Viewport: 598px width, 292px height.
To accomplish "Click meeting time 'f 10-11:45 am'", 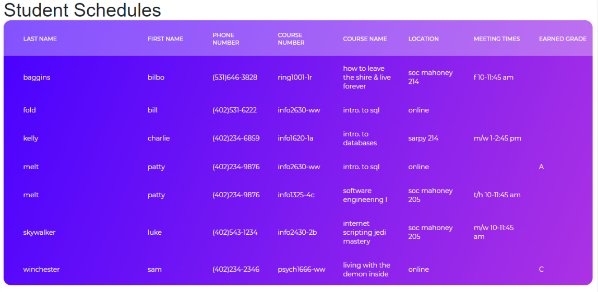I will [x=494, y=77].
